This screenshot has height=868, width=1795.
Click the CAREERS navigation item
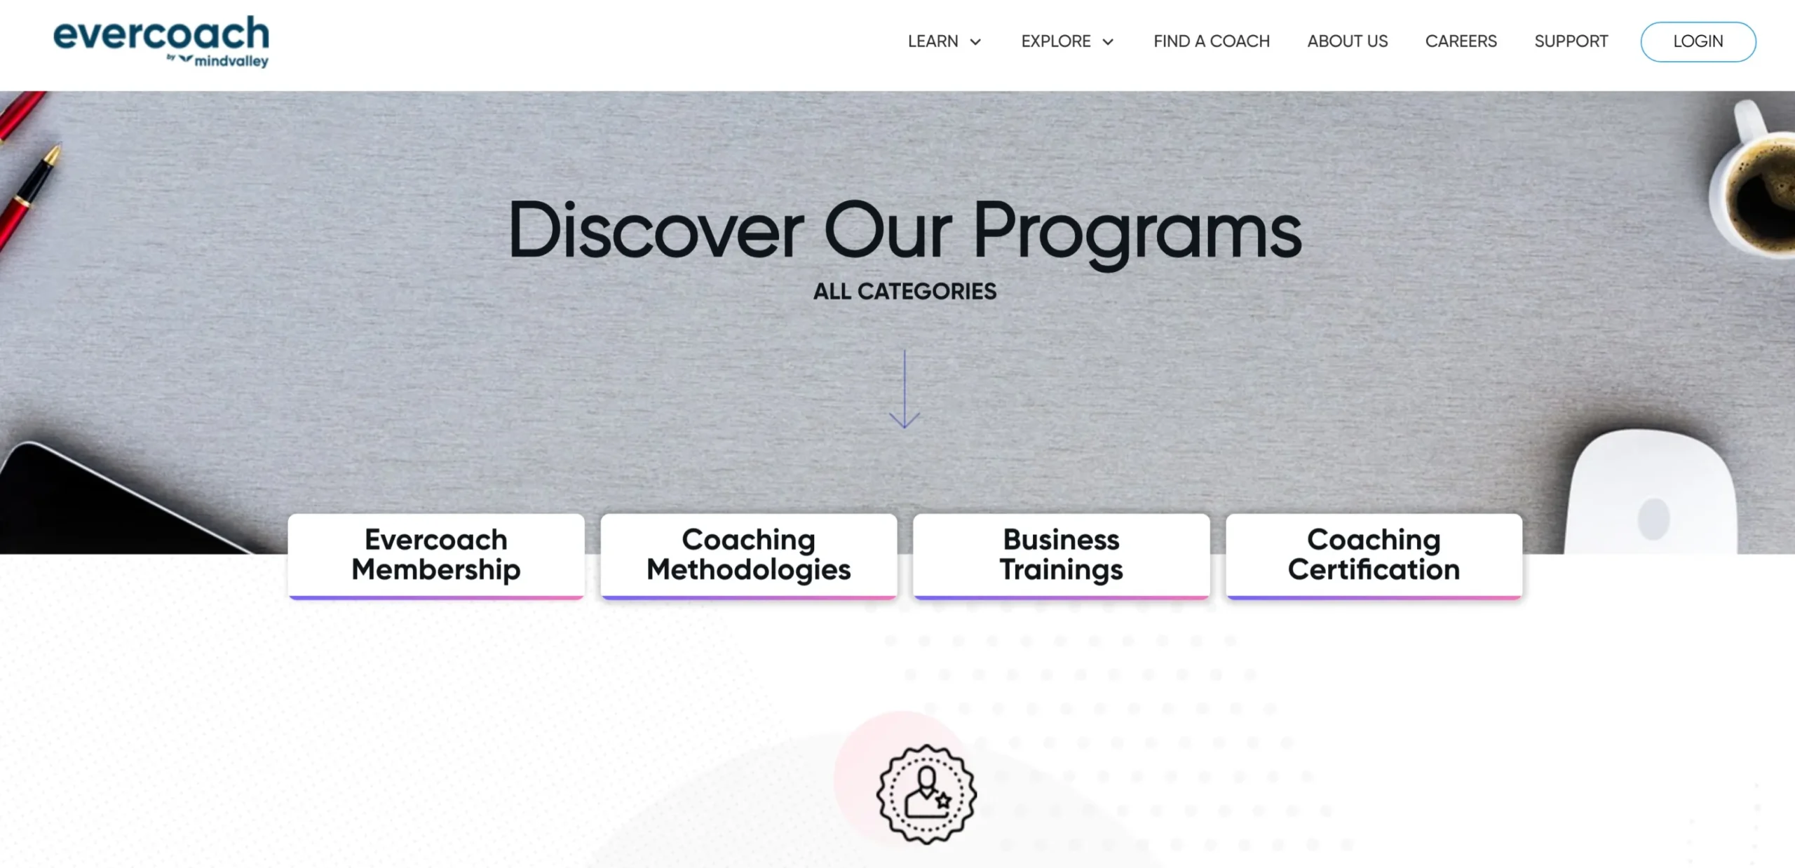point(1462,41)
